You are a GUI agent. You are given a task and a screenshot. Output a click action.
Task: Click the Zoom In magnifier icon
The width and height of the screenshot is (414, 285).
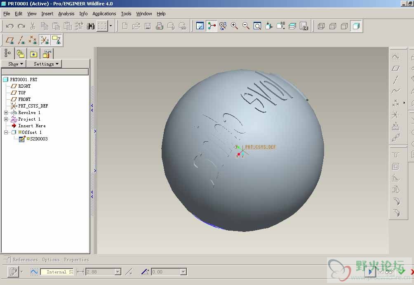click(235, 26)
